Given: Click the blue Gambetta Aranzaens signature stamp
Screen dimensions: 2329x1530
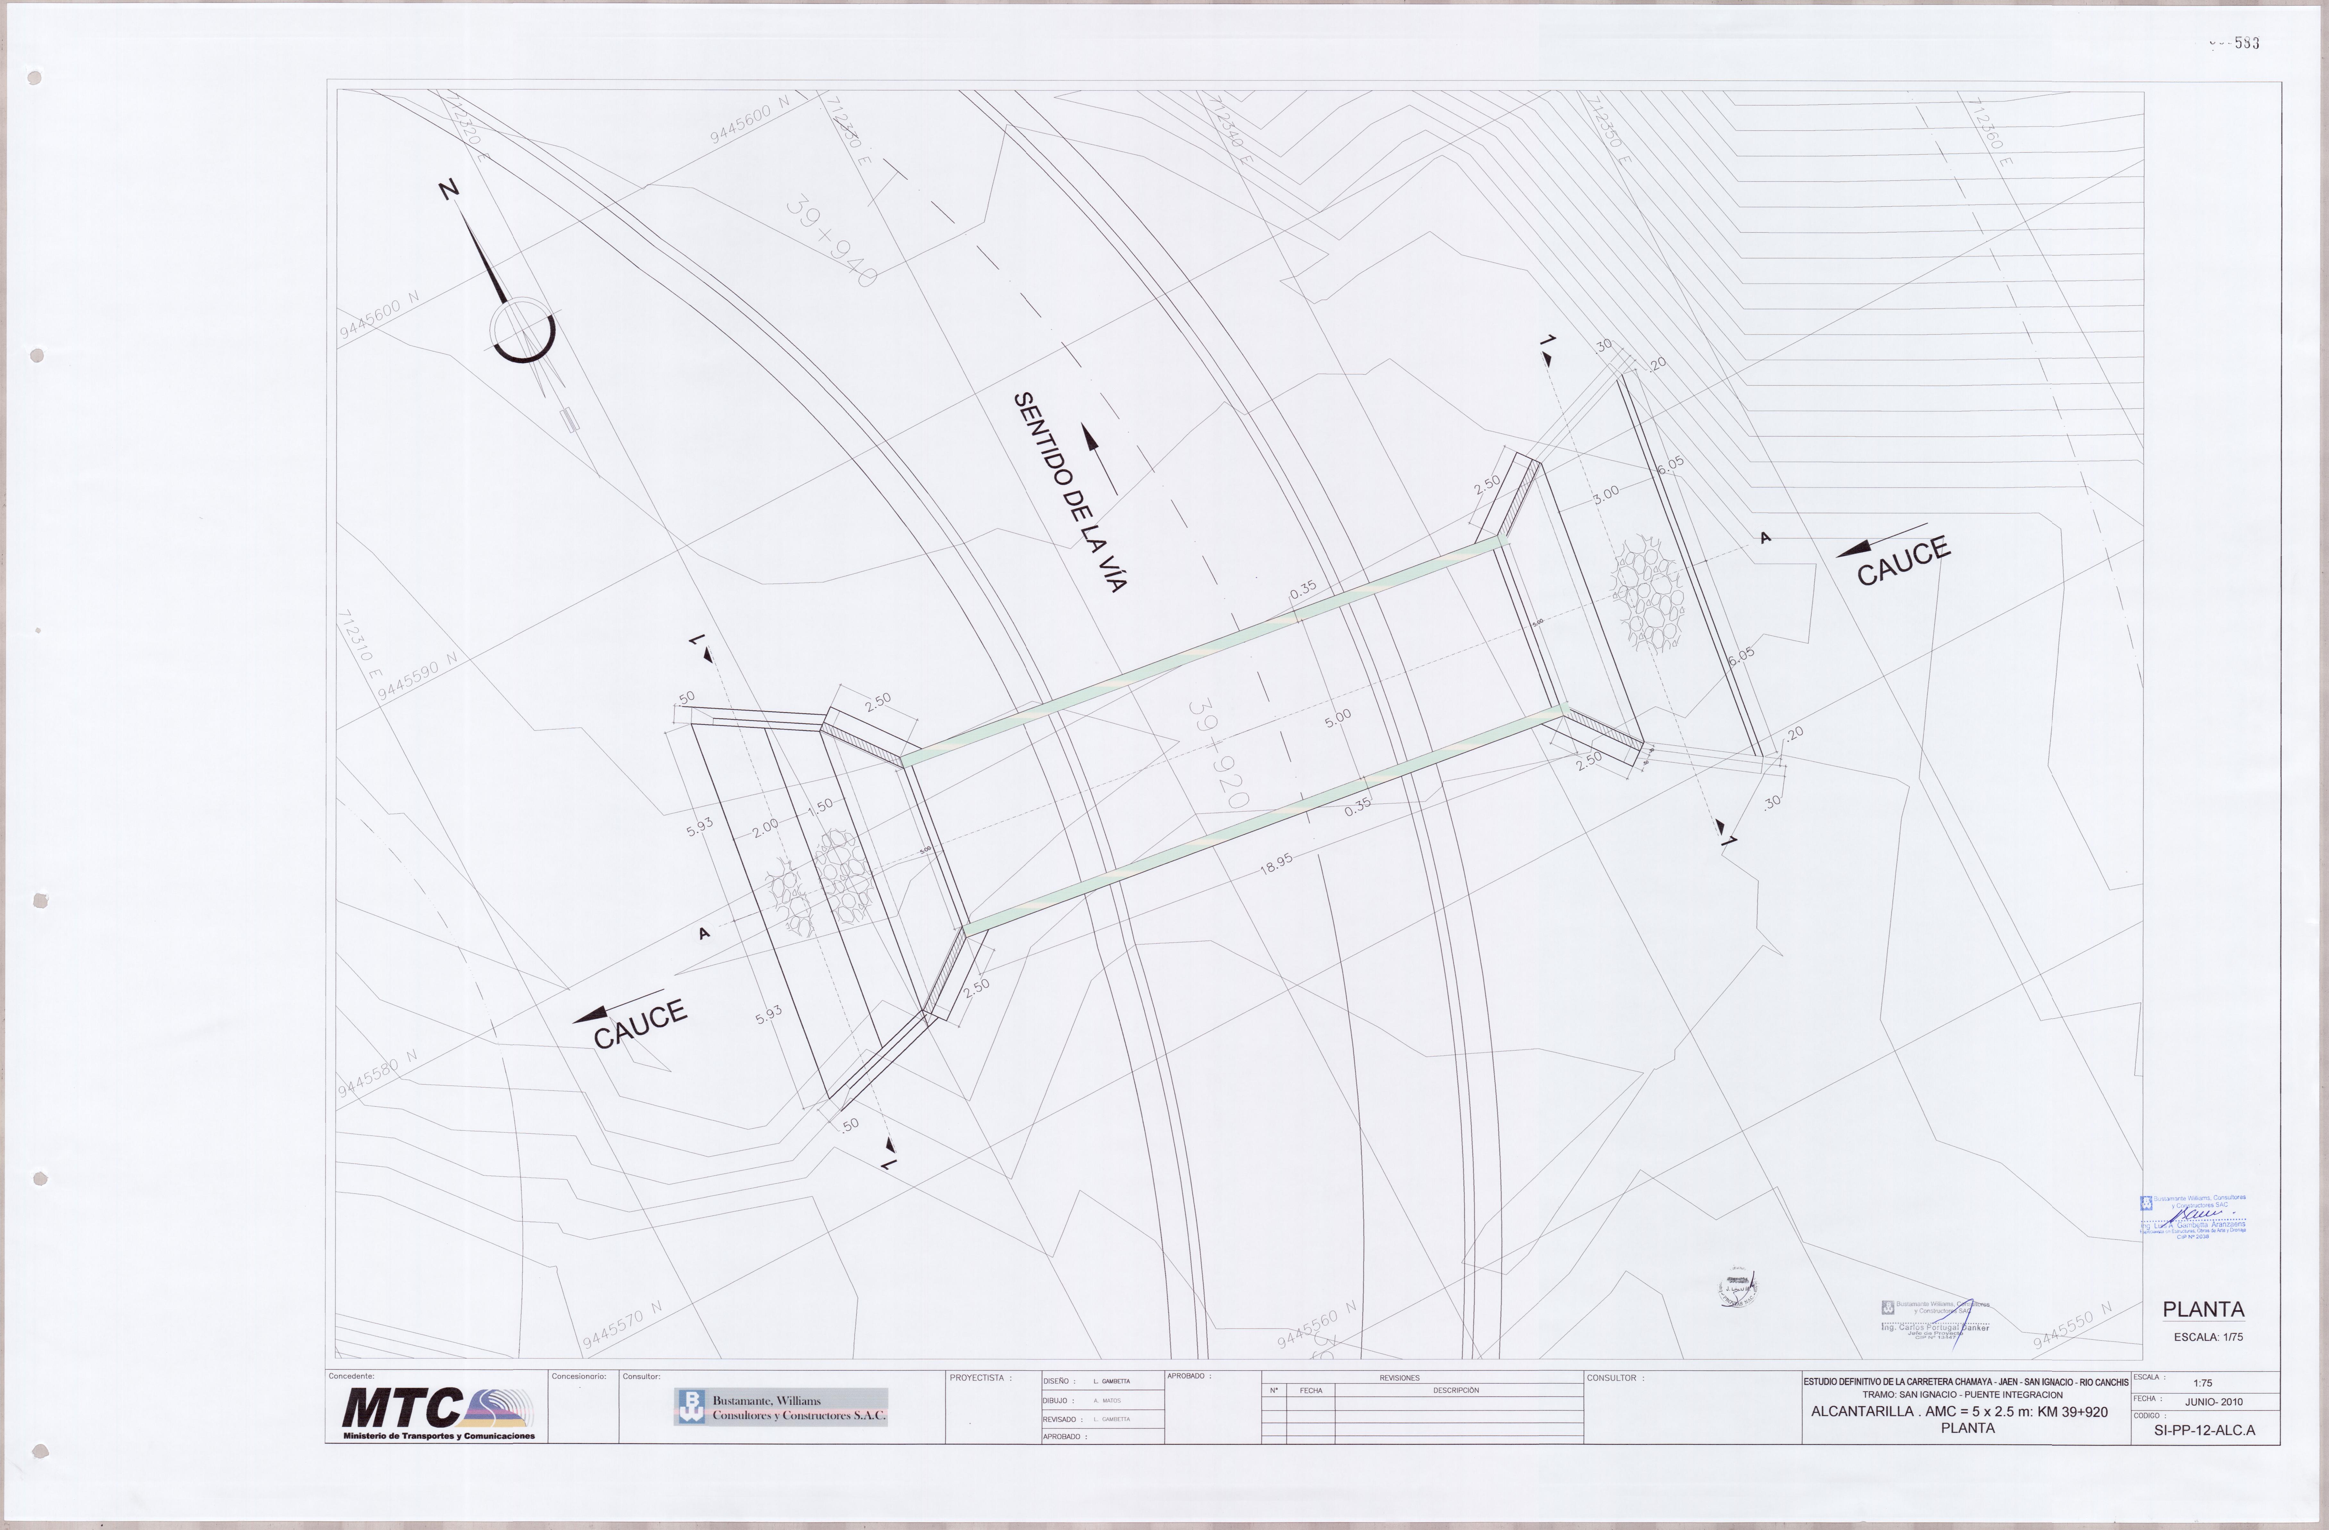Looking at the screenshot, I should [x=2193, y=1217].
